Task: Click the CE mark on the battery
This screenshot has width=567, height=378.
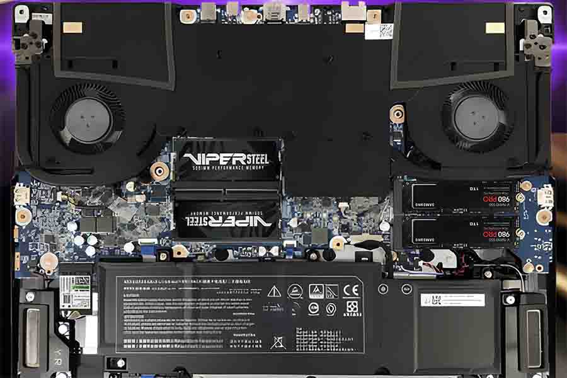Action: tap(351, 290)
